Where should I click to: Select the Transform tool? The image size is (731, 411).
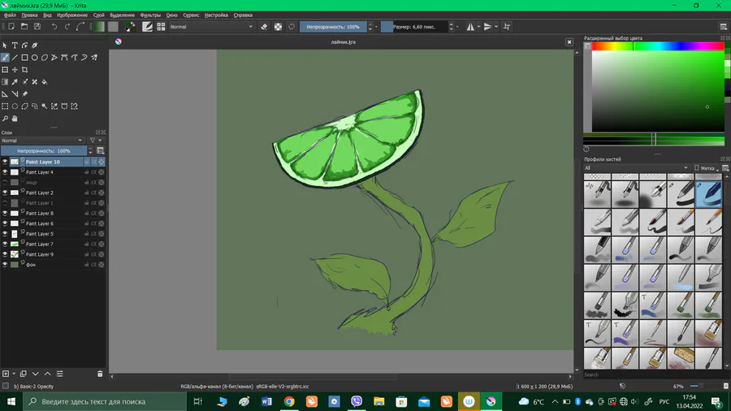5,69
